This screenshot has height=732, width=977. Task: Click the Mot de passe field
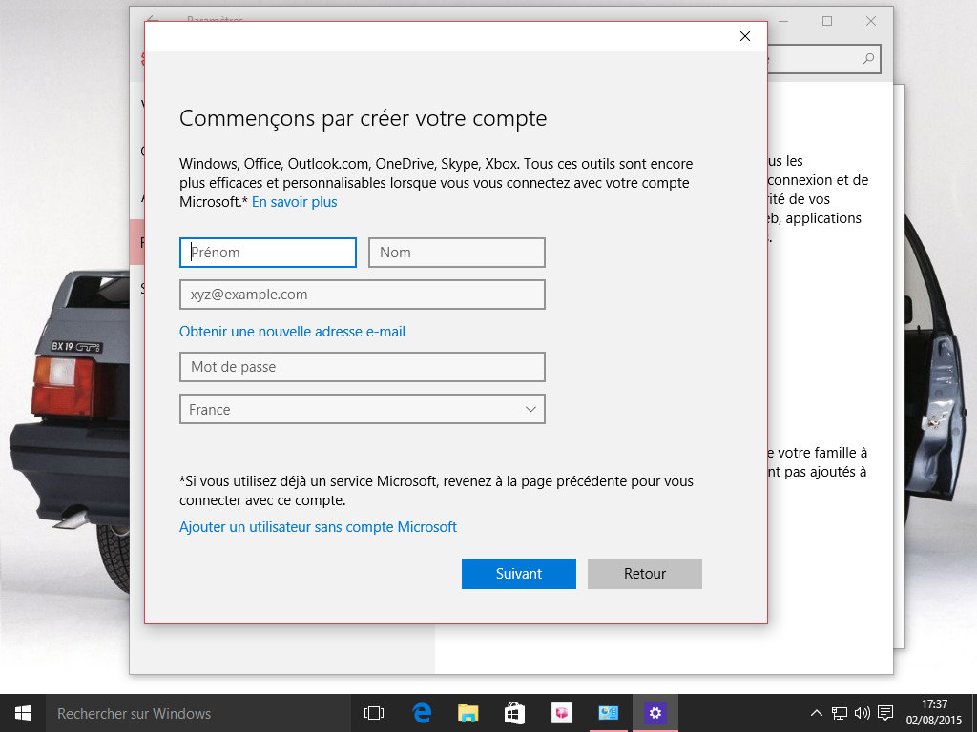(363, 367)
